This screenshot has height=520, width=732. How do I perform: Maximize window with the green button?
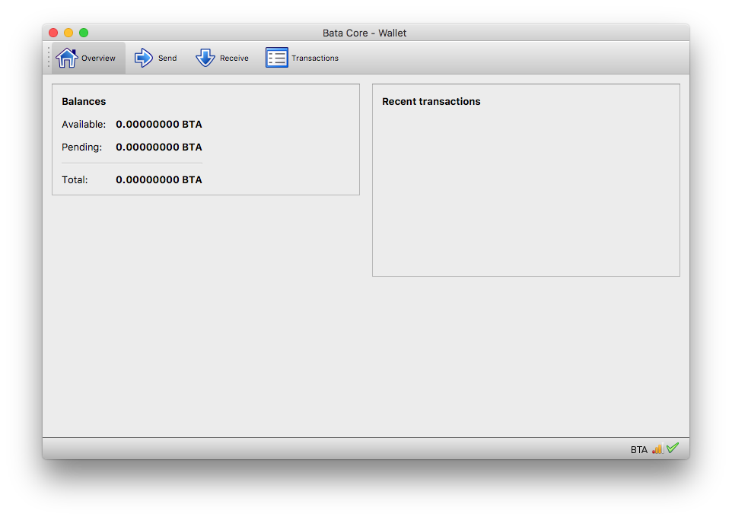[x=84, y=33]
